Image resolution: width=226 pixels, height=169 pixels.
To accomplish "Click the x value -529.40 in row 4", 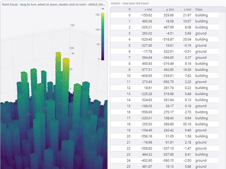I will (x=146, y=39).
